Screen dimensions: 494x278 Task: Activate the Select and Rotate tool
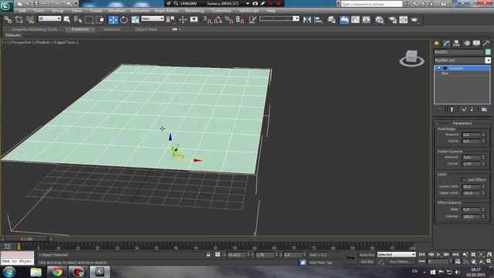pos(123,20)
